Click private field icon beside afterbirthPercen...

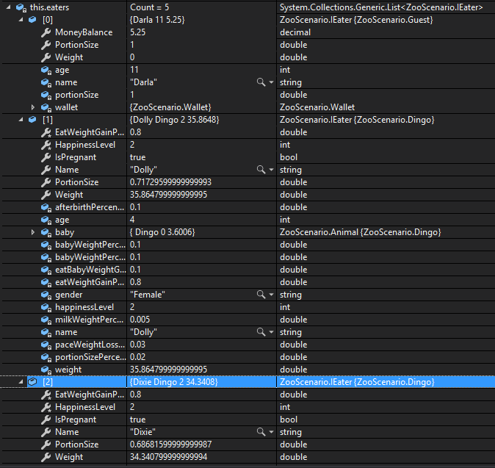pyautogui.click(x=46, y=207)
